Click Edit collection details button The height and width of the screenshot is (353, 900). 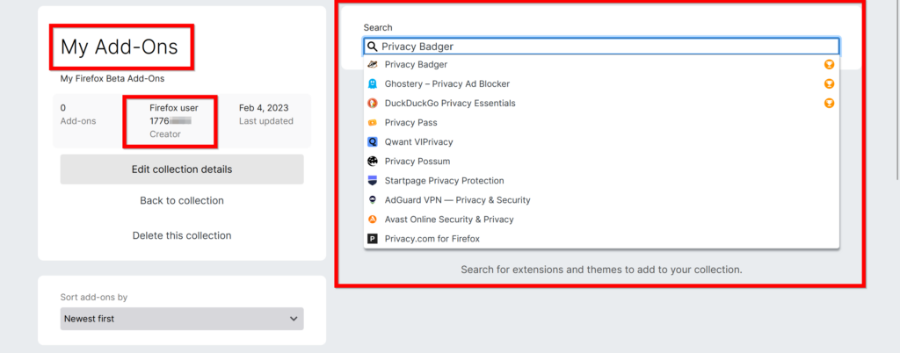coord(181,169)
